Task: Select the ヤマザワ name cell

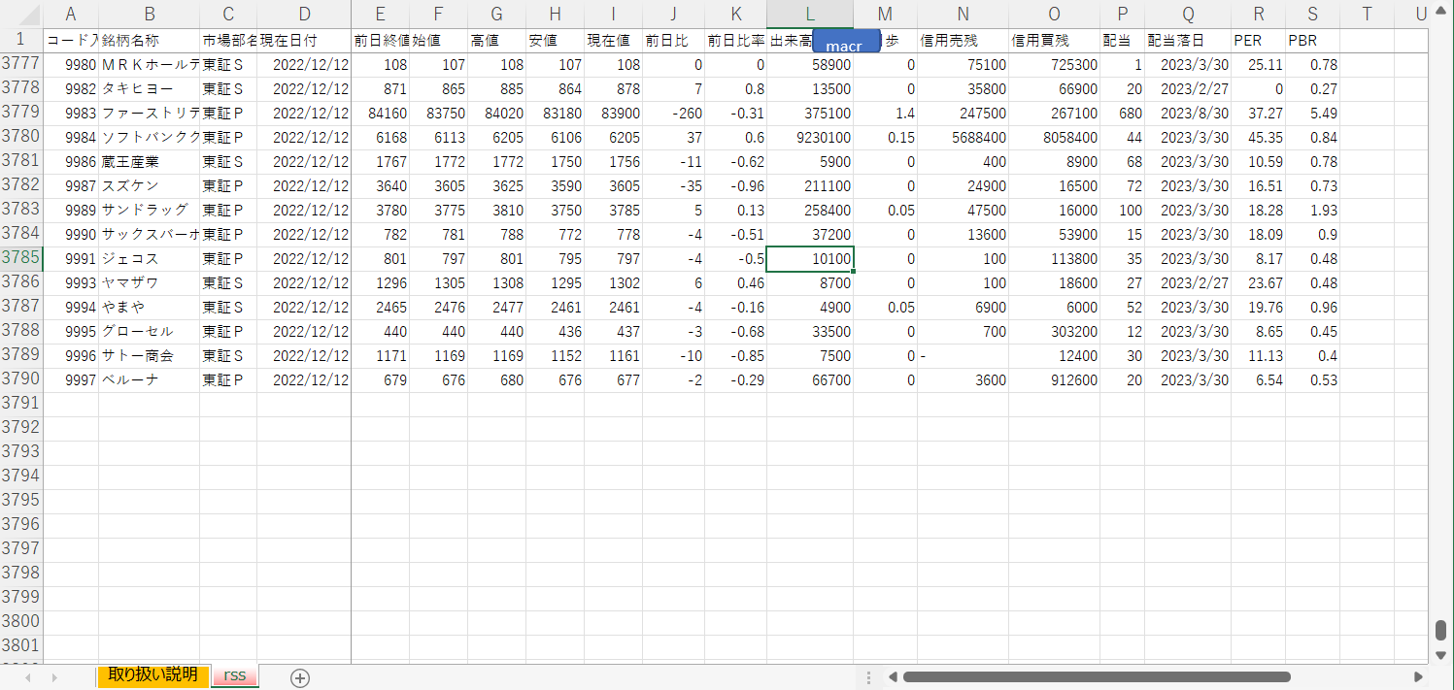Action: click(x=149, y=283)
